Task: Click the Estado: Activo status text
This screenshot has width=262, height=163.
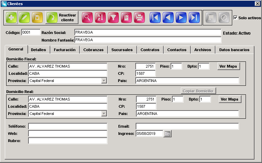Action: 237,33
